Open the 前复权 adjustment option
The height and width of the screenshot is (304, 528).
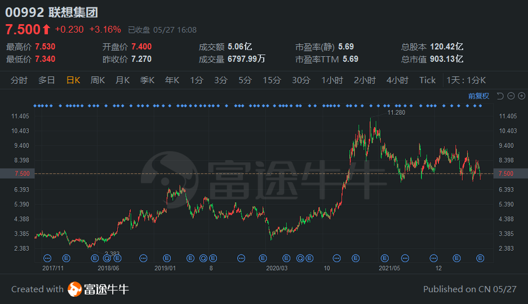pos(478,96)
